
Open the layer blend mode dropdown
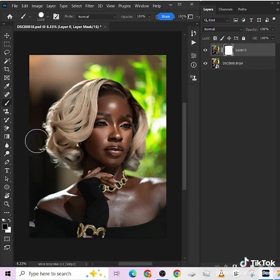pos(223,29)
